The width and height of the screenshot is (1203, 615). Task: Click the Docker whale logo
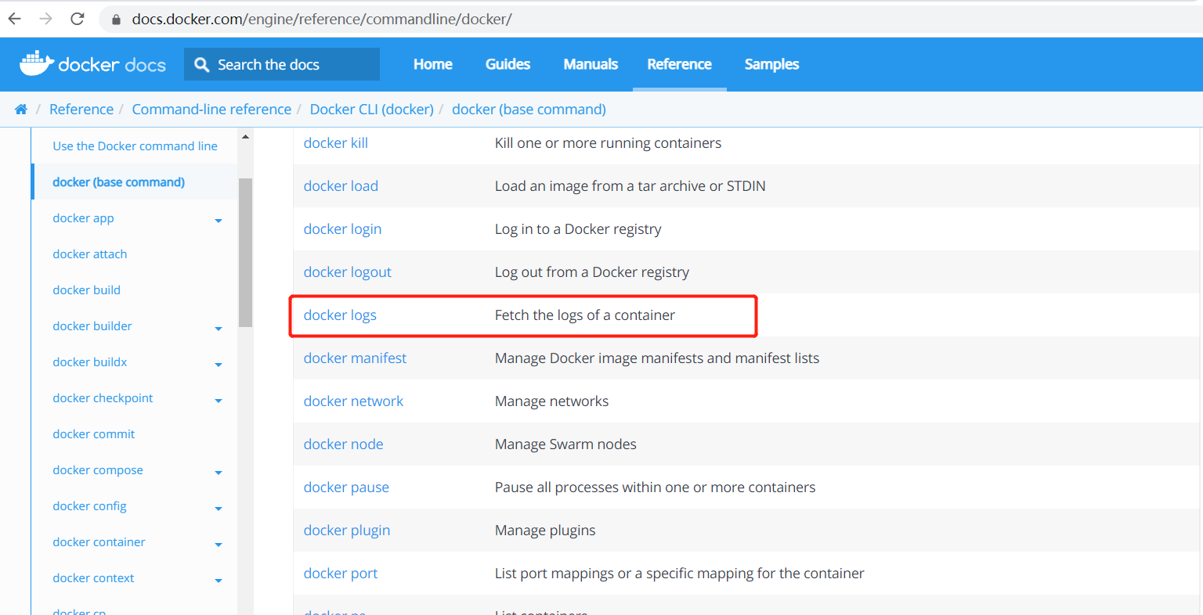[34, 63]
